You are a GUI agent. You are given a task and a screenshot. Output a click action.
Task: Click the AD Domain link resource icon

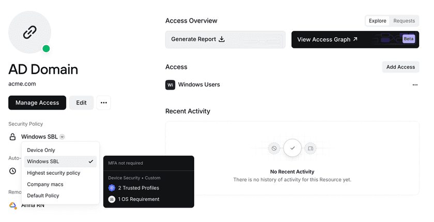(29, 32)
